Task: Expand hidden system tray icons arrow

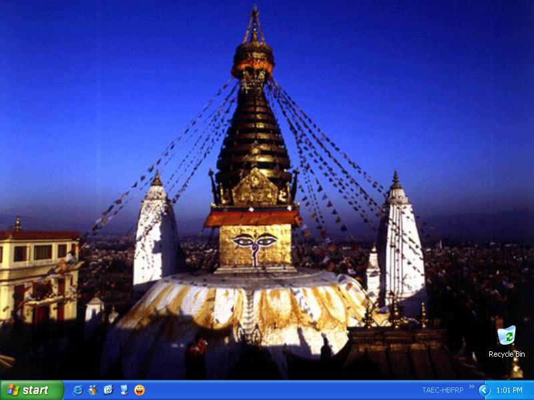Action: pyautogui.click(x=484, y=390)
